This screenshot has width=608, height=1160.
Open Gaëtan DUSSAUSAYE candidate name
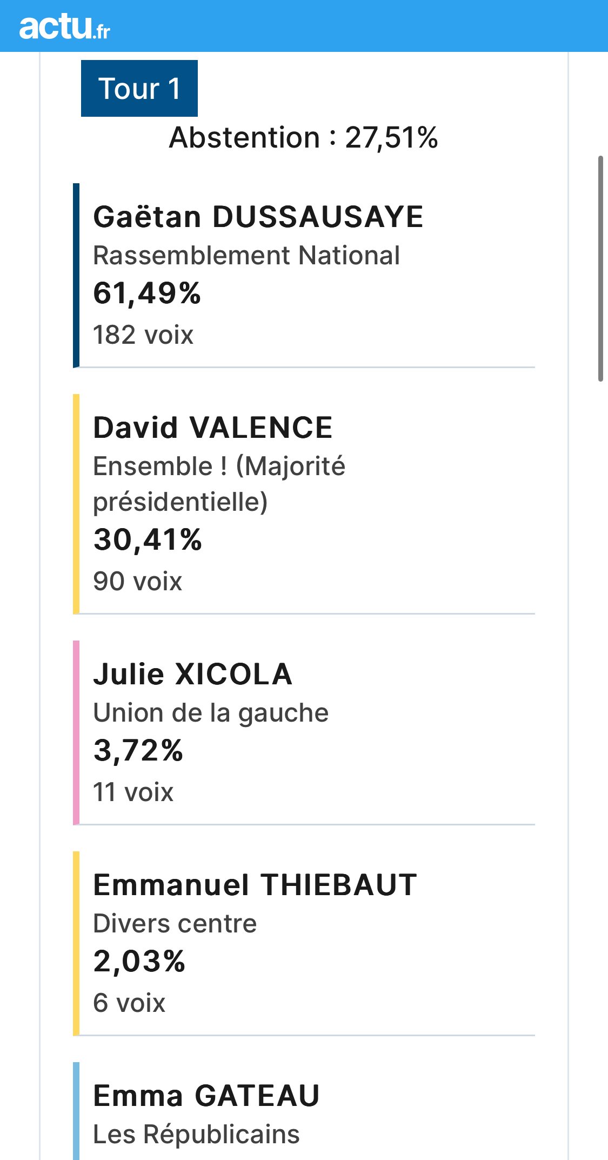click(258, 217)
